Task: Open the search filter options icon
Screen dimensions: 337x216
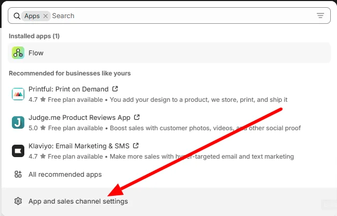Action: [320, 16]
